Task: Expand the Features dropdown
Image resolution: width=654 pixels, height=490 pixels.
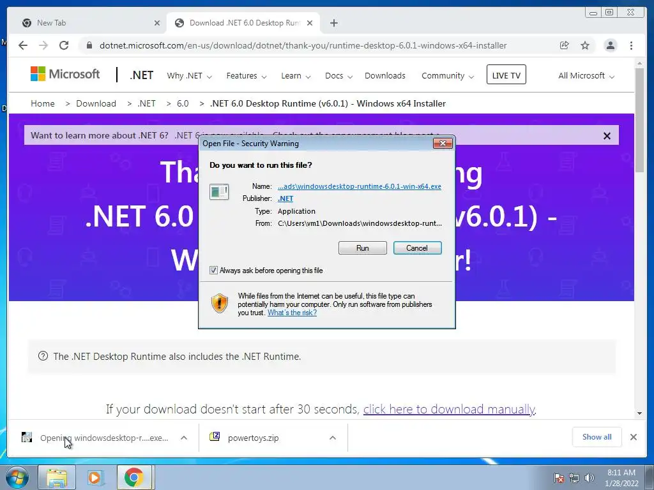Action: click(247, 76)
